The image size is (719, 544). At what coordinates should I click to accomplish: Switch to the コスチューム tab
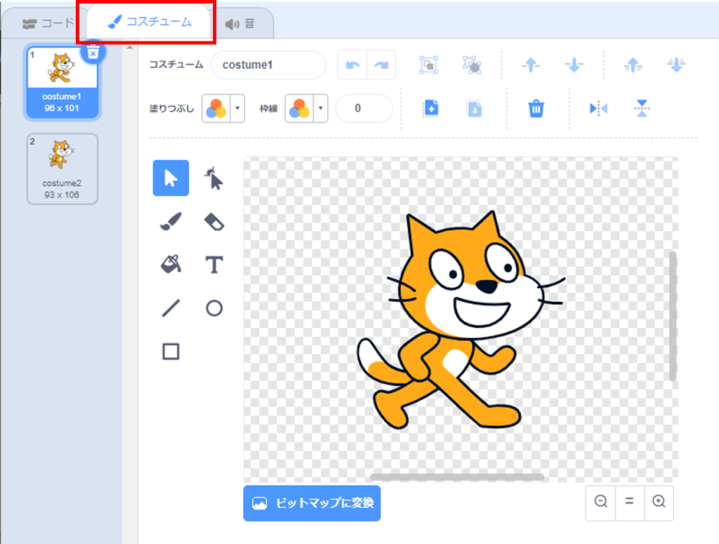pos(150,22)
